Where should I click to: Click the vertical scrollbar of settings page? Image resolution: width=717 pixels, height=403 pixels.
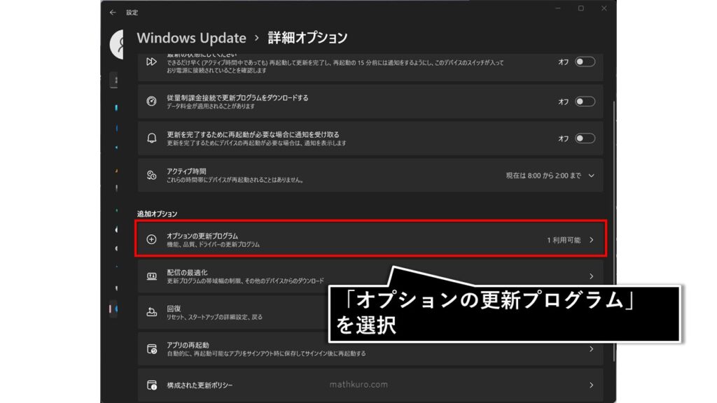(613, 231)
